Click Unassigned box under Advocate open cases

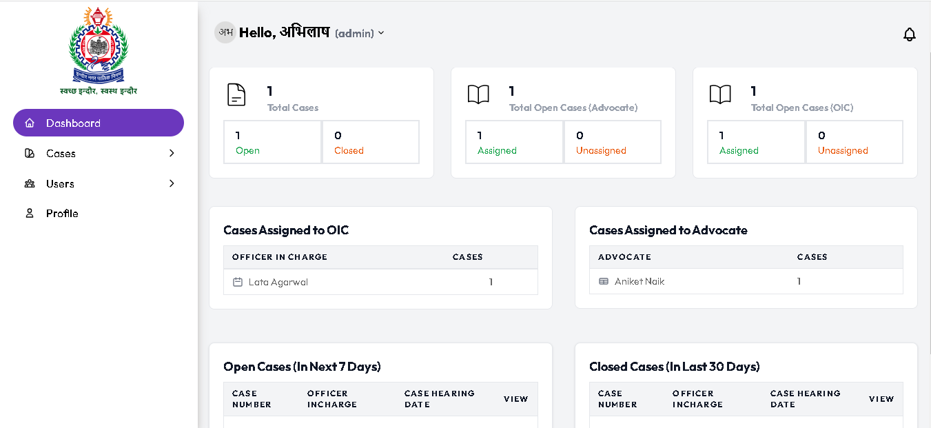(613, 143)
